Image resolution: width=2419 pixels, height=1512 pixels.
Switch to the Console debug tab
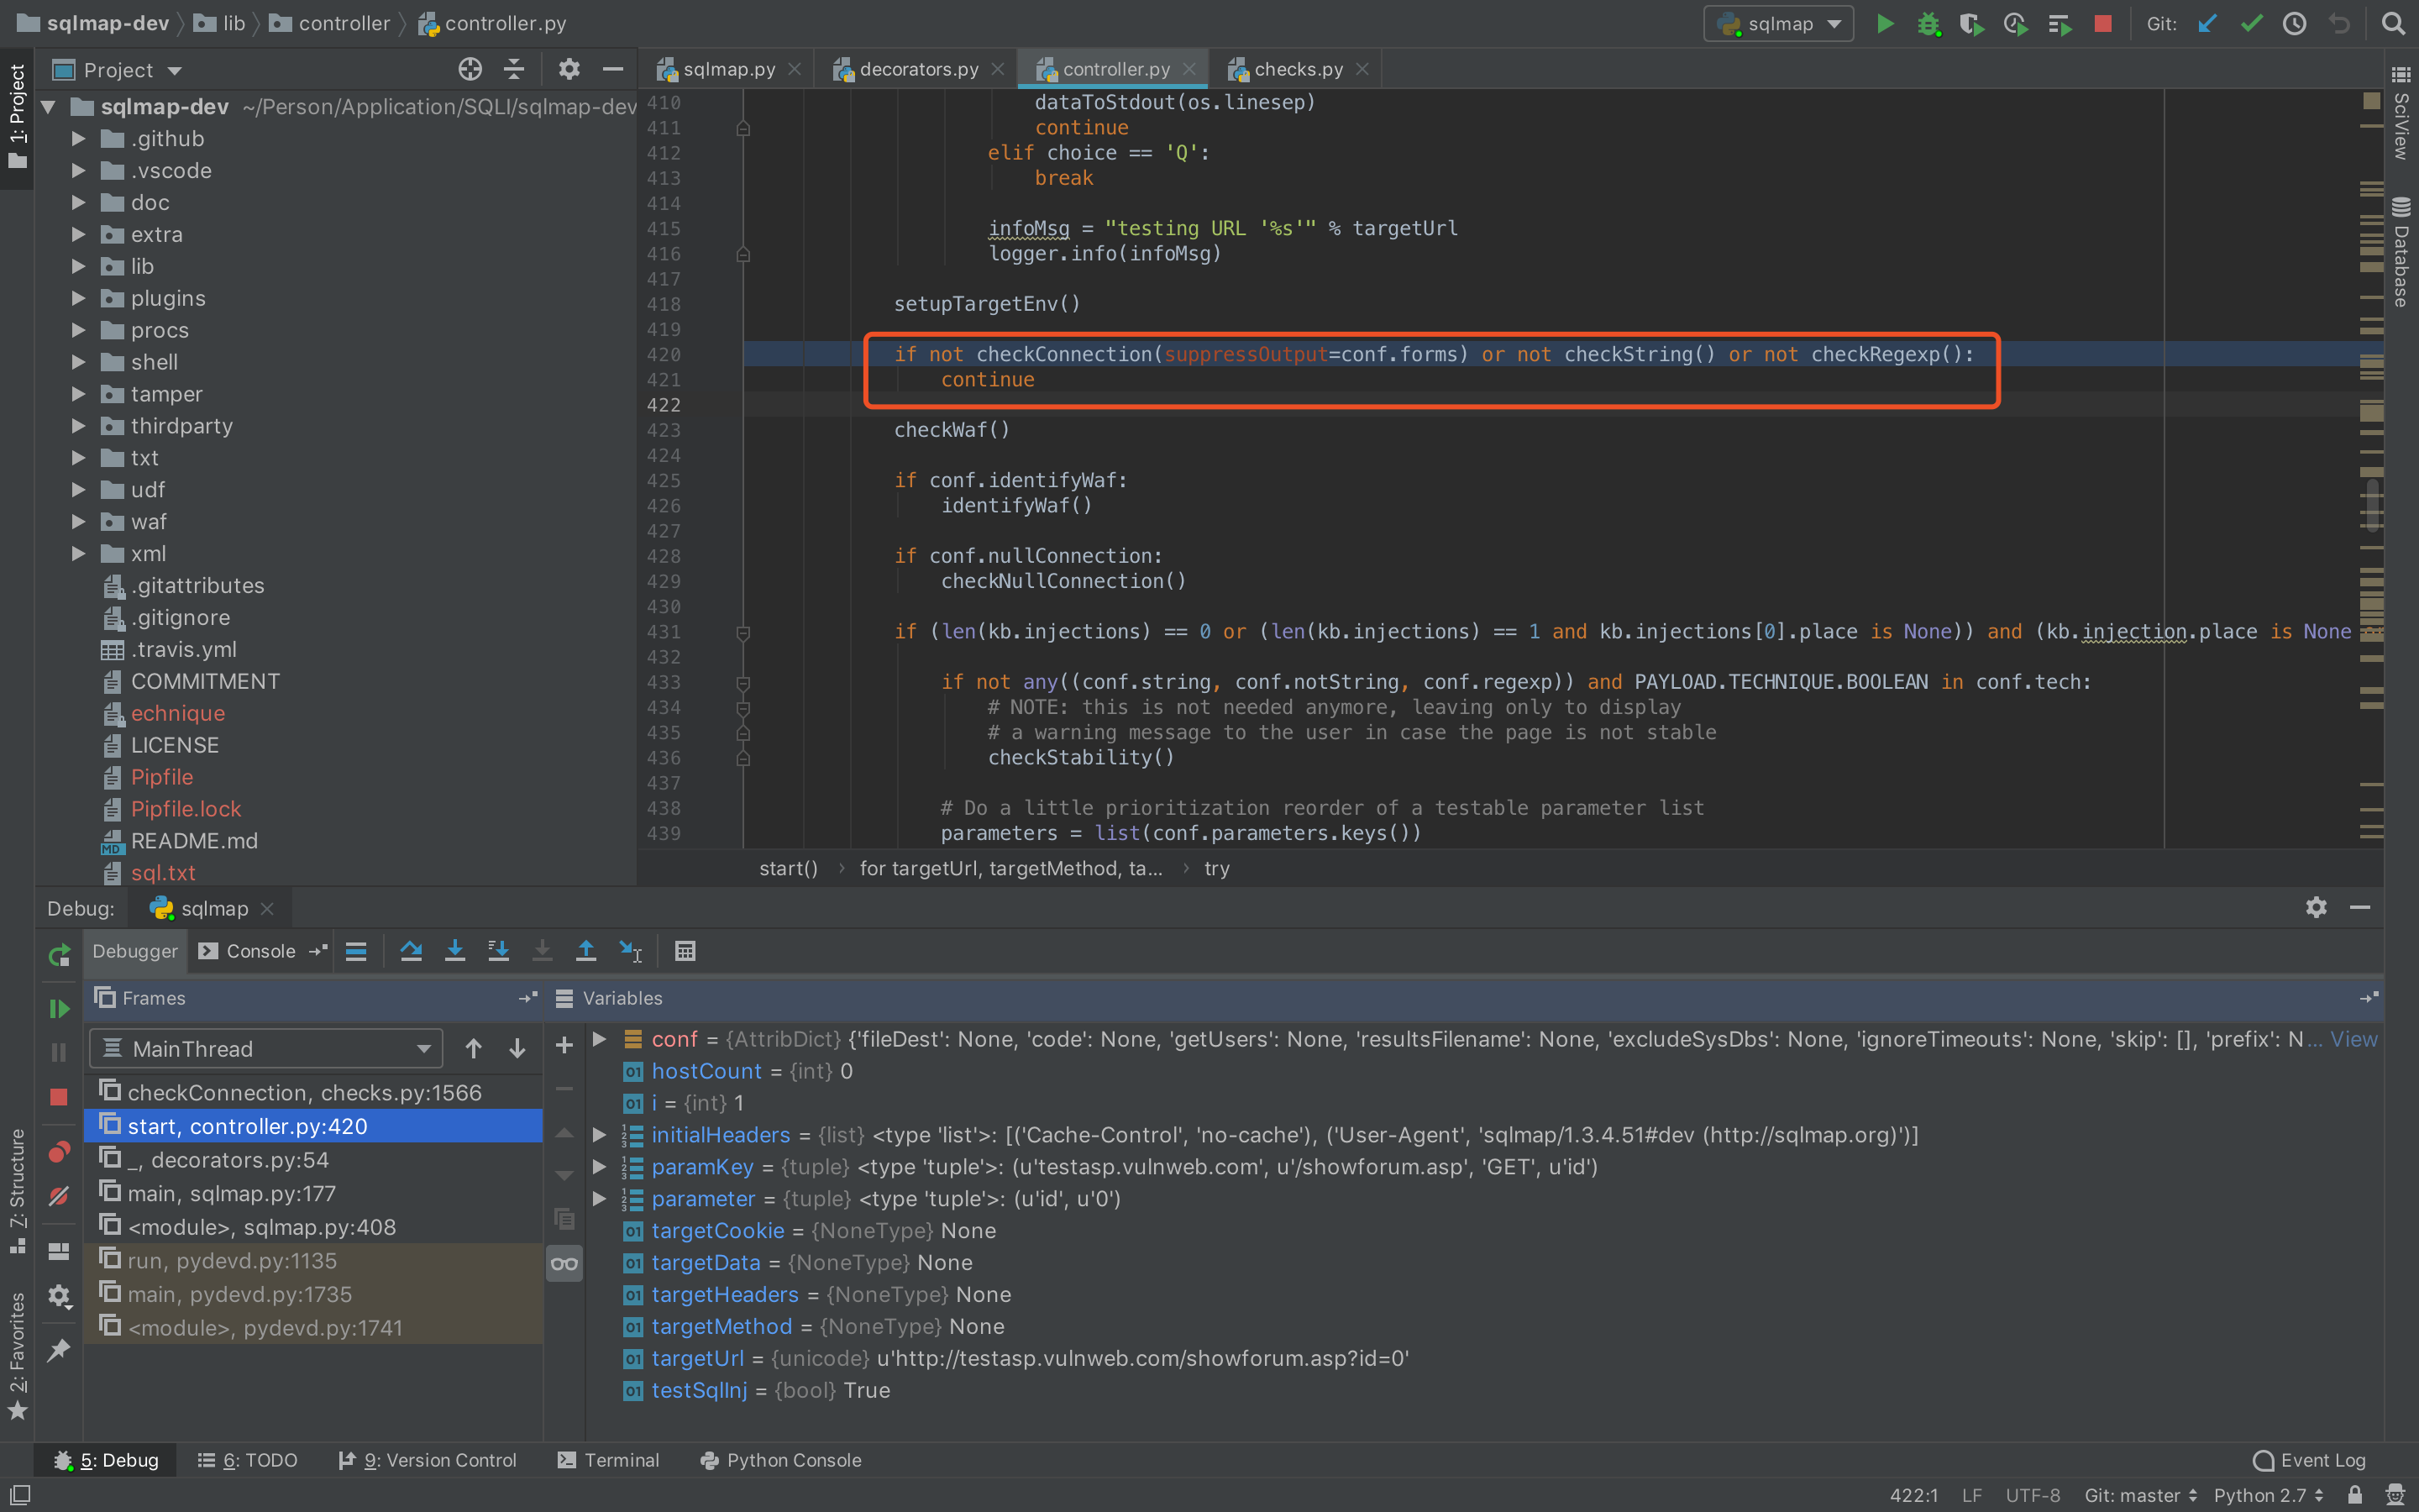(x=260, y=951)
